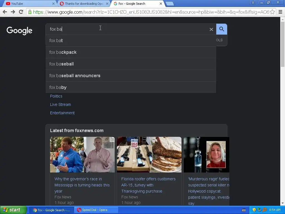The width and height of the screenshot is (285, 214).
Task: Open the Windows Start menu
Action: click(x=13, y=210)
